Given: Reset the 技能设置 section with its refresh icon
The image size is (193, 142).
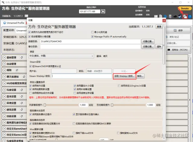Looking at the screenshot, I should (22, 116).
